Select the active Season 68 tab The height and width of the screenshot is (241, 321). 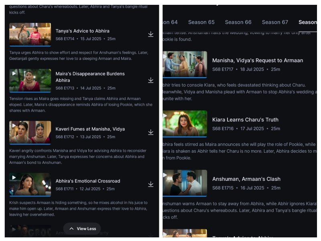(x=308, y=22)
